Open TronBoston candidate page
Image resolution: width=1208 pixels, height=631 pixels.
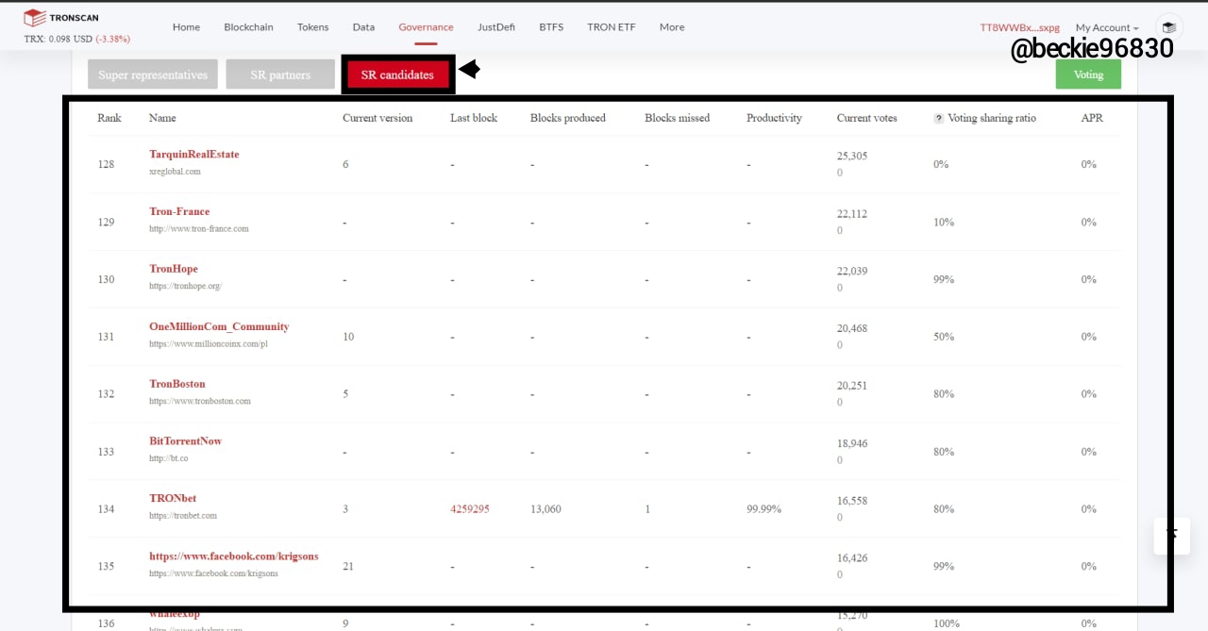point(177,384)
